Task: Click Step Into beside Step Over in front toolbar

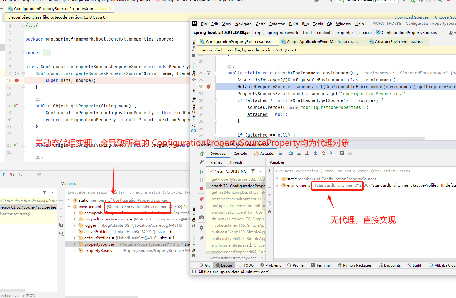Action: [x=299, y=153]
